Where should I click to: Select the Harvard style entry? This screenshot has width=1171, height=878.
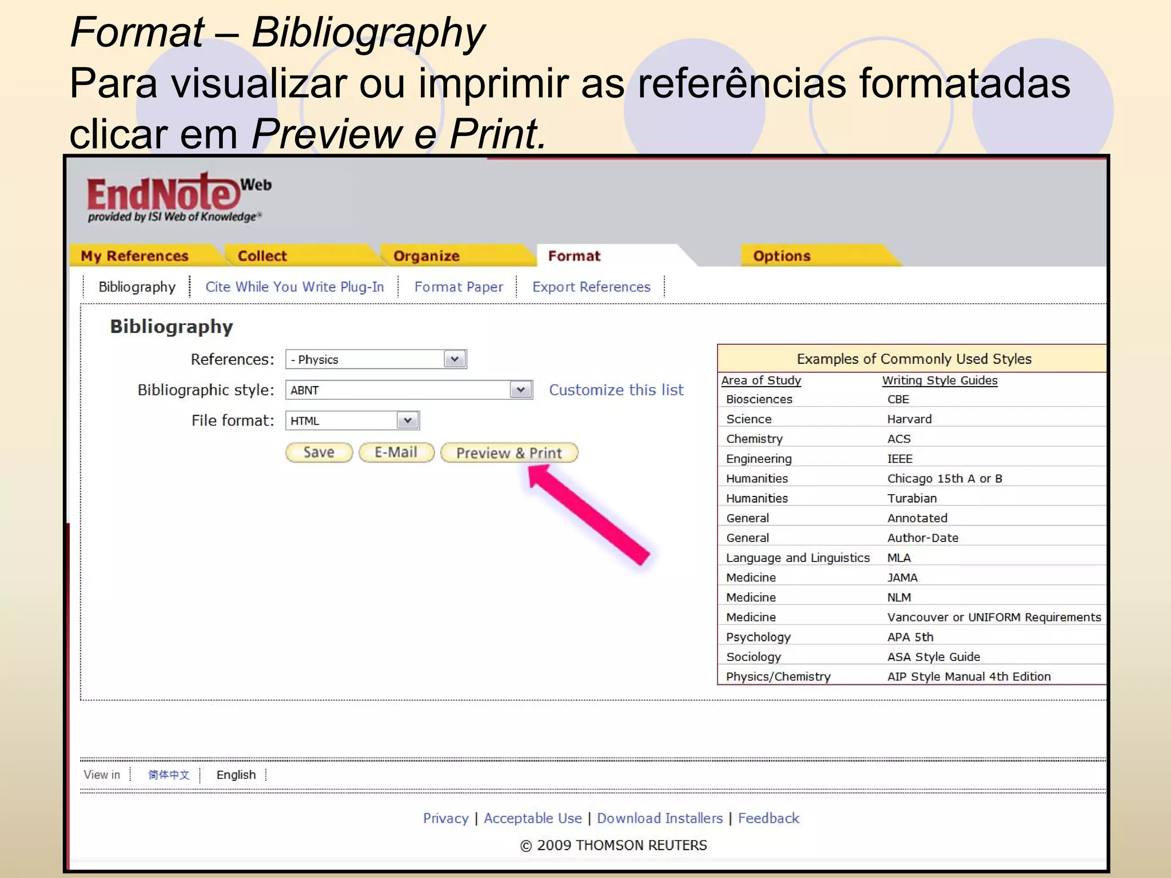tap(909, 419)
